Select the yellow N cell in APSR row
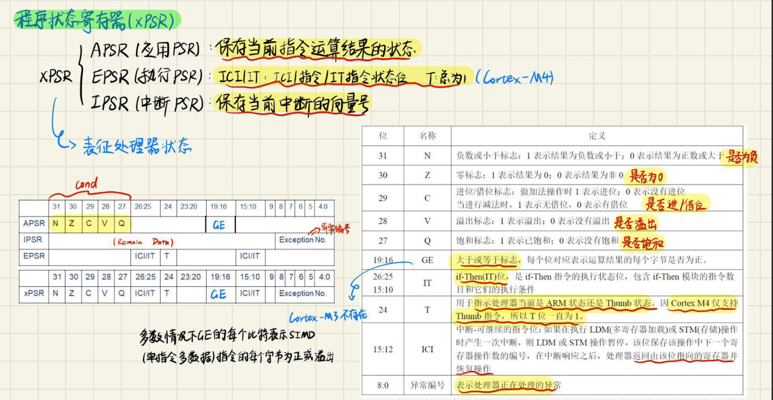 [56, 223]
